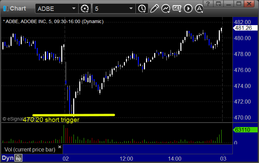Screen dimensions: 259x163
Task: Click the blue time scrollbar area
Action: pos(148,149)
